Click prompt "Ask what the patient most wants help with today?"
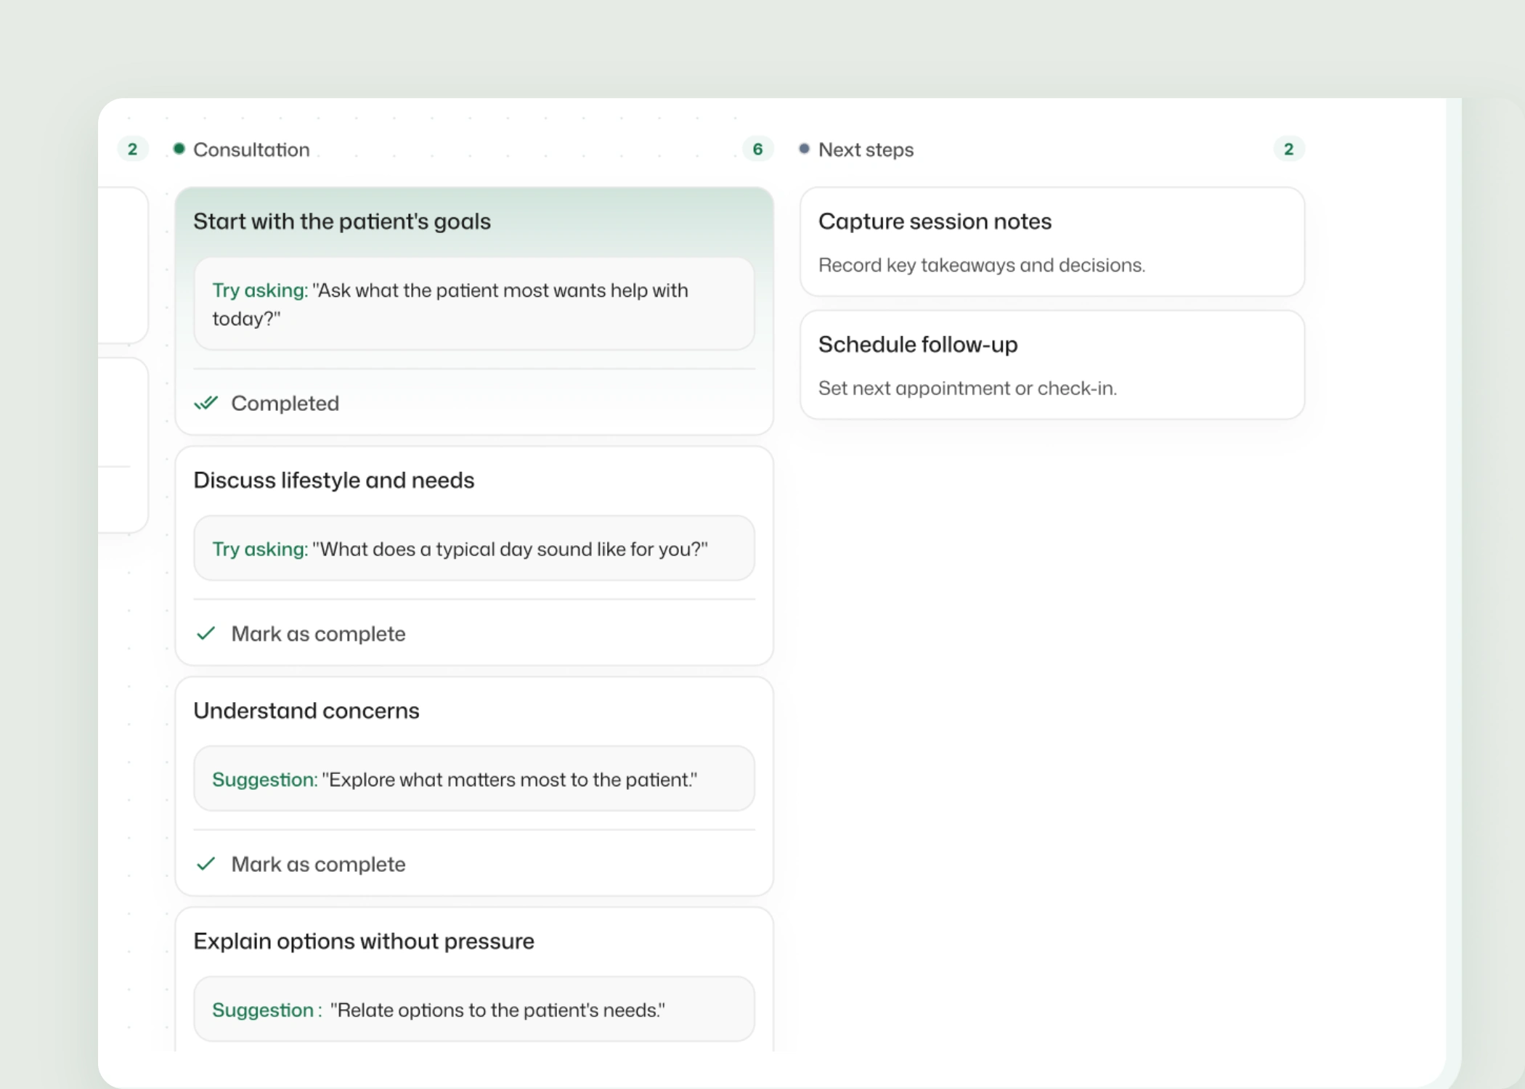 point(474,304)
